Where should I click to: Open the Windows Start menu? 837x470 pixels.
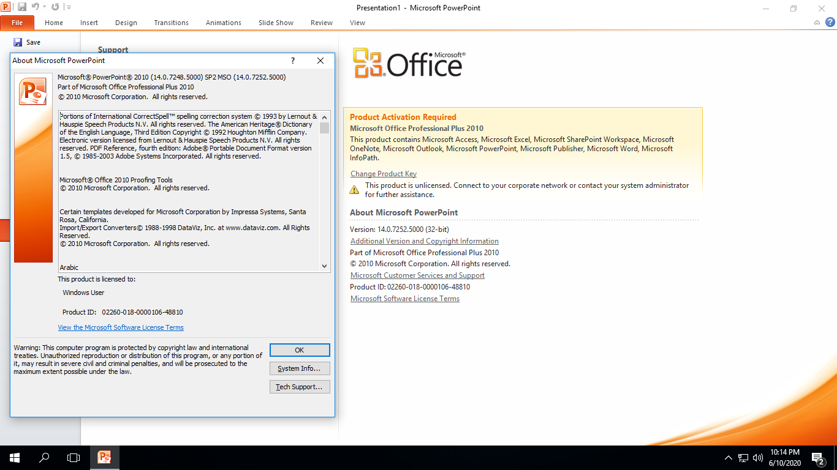(x=14, y=457)
